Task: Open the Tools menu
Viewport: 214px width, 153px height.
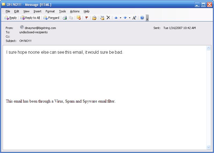Action: point(62,11)
